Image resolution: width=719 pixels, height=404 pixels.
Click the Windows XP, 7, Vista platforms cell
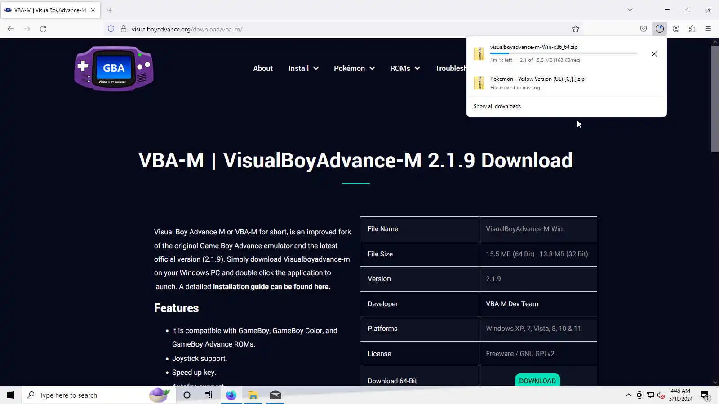tap(538, 329)
